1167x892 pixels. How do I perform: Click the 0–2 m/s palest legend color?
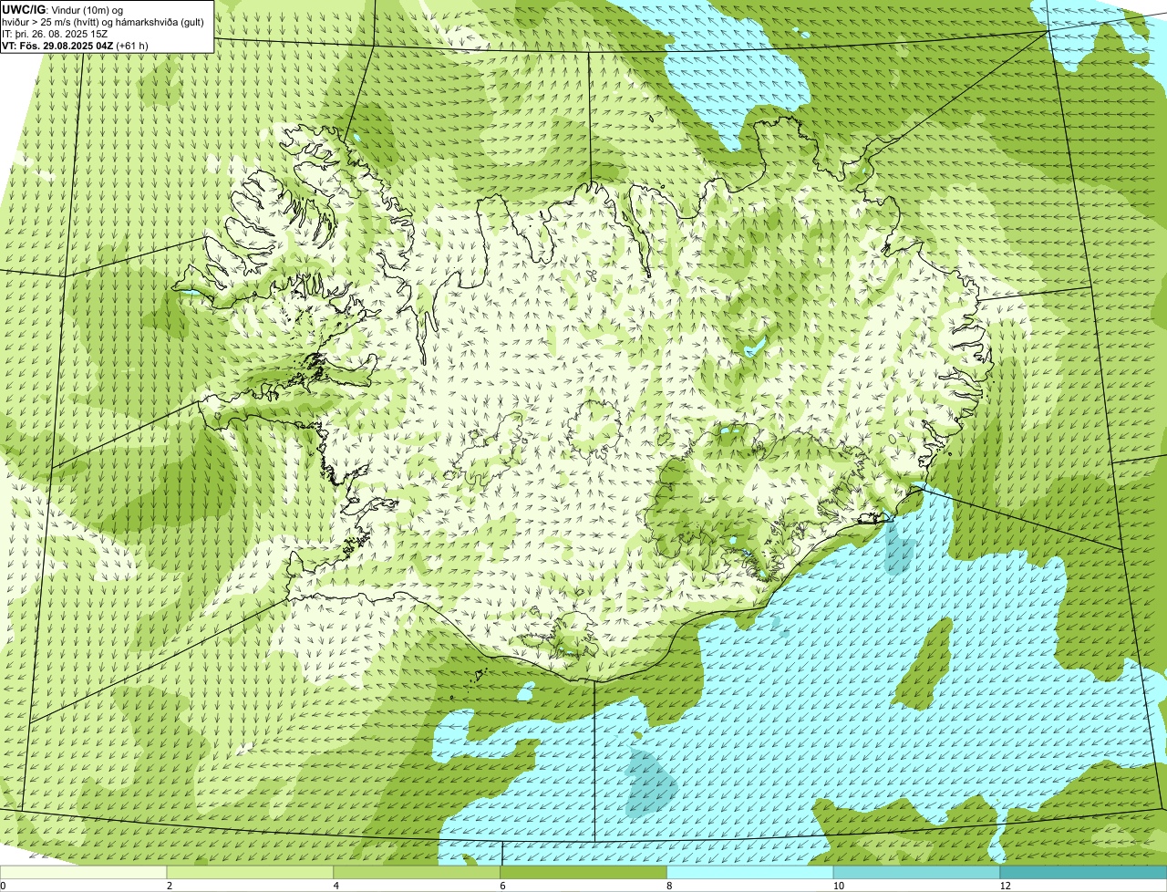[x=84, y=873]
